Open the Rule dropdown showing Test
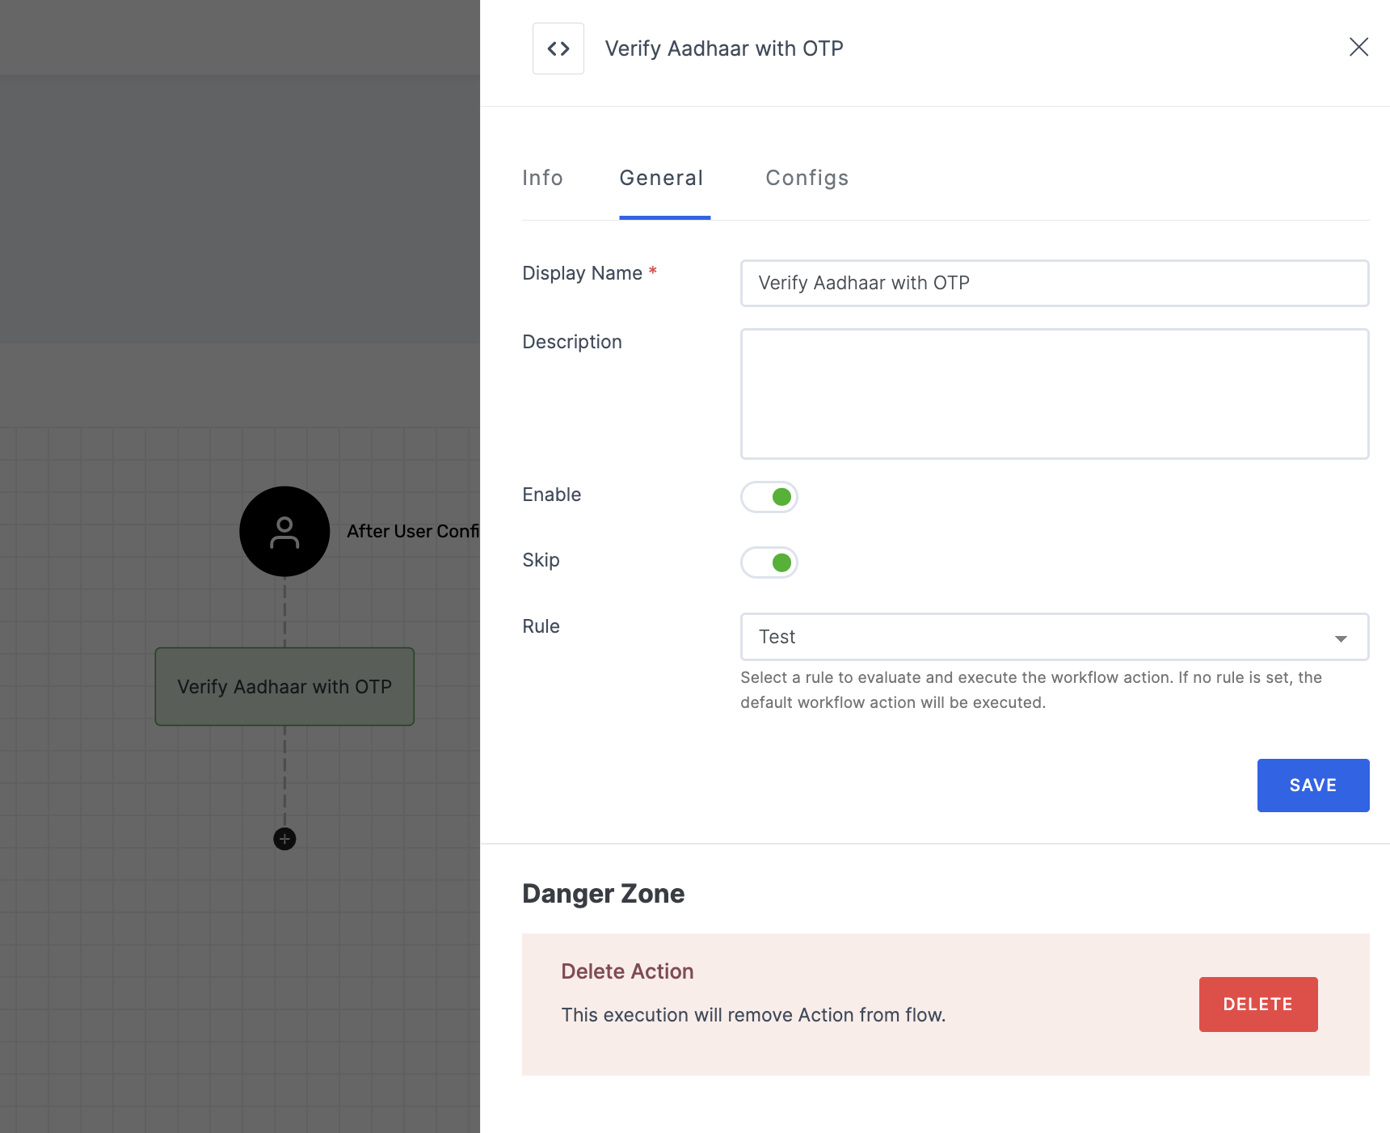This screenshot has height=1133, width=1390. 1055,637
